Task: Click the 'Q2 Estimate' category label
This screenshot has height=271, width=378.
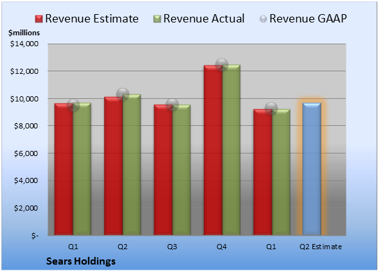Action: click(321, 247)
